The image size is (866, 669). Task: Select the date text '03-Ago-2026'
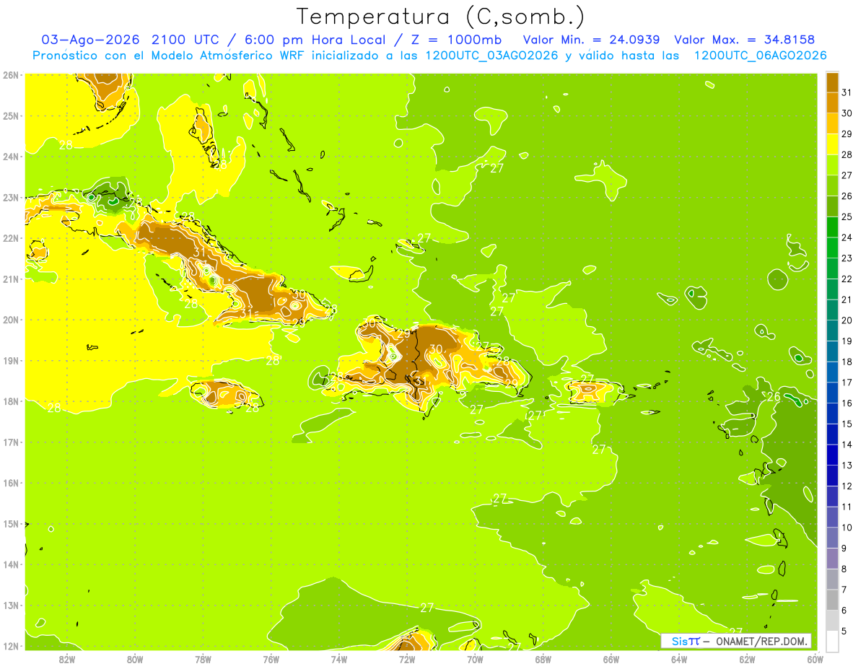coord(91,40)
